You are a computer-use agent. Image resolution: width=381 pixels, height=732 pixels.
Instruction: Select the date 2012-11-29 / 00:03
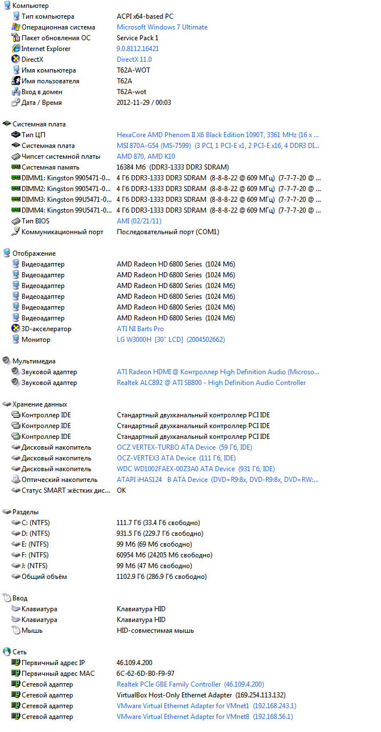pos(144,103)
